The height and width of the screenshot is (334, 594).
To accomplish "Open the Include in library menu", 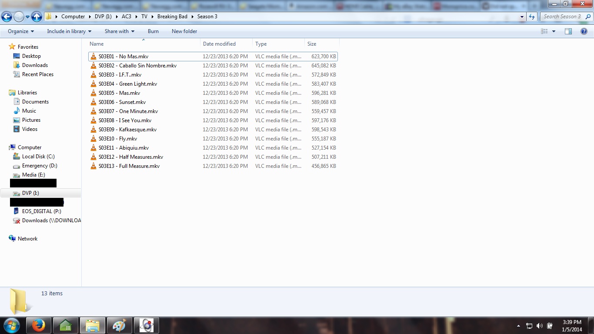I will 69,31.
